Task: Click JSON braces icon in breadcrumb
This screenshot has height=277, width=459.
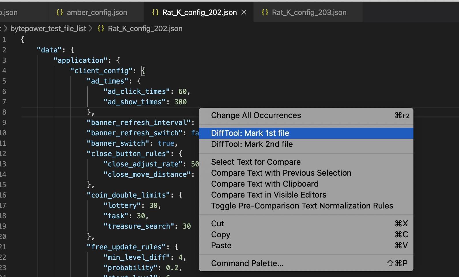Action: pos(101,29)
